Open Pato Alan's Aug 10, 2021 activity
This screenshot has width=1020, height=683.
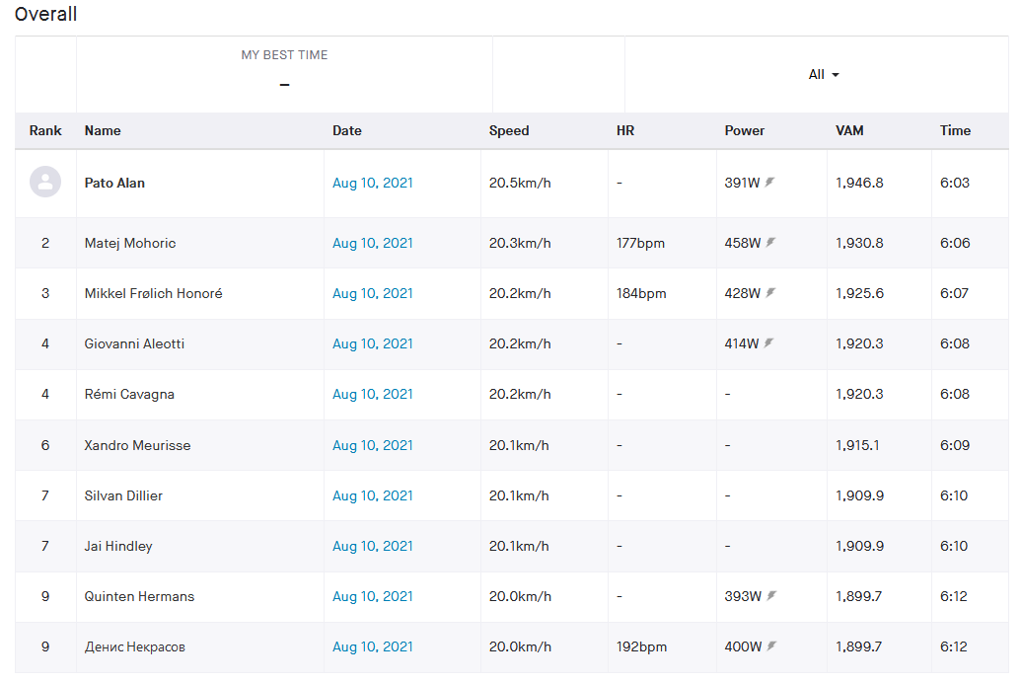tap(373, 183)
